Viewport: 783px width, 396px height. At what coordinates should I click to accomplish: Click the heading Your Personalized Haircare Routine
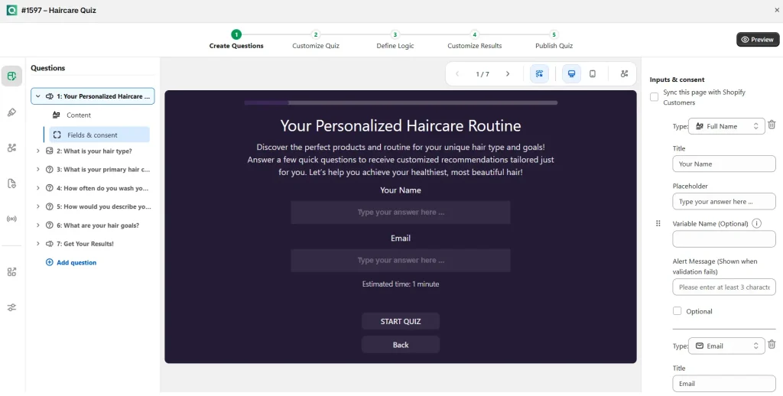(x=401, y=125)
